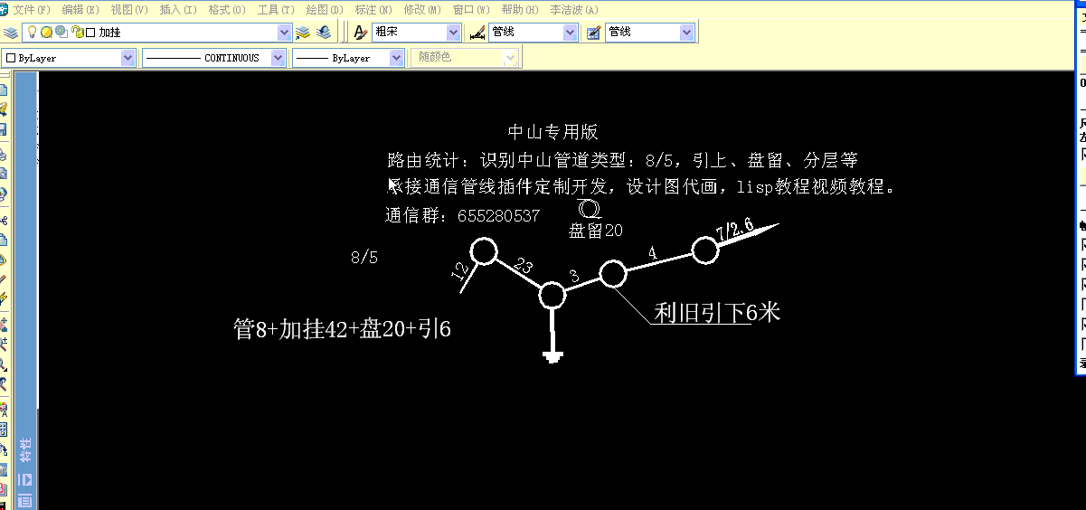Viewport: 1086px width, 510px height.
Task: Click the layer color square beside 加挂
Action: (90, 33)
